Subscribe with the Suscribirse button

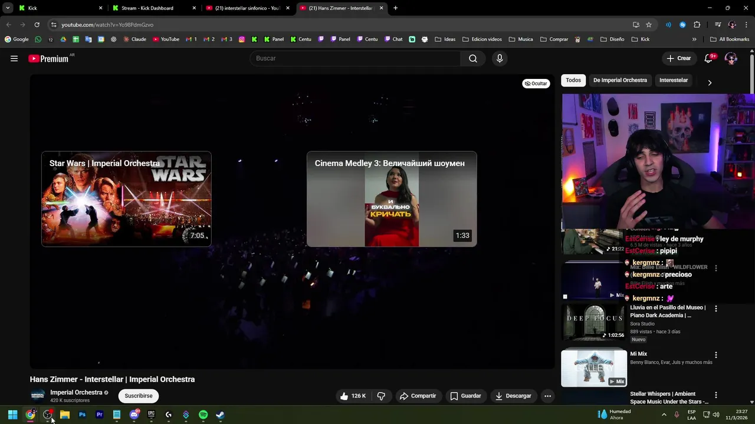(x=139, y=396)
